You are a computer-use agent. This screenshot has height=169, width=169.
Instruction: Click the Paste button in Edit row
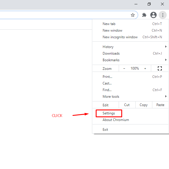tap(160, 105)
